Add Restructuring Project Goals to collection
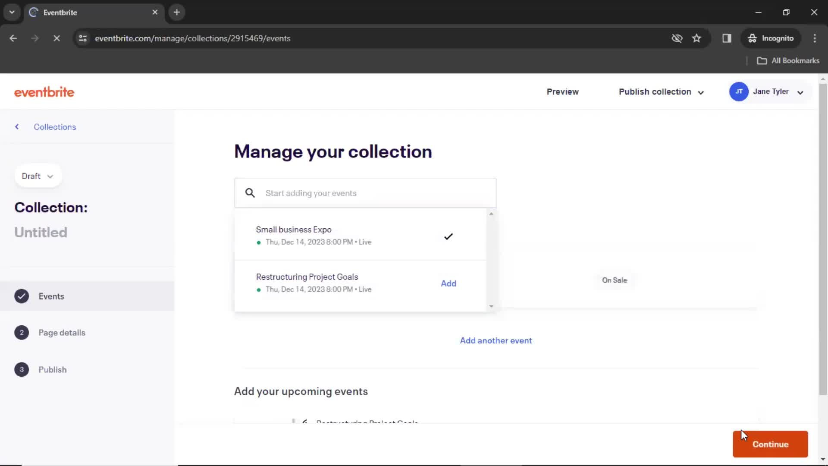 coord(448,283)
